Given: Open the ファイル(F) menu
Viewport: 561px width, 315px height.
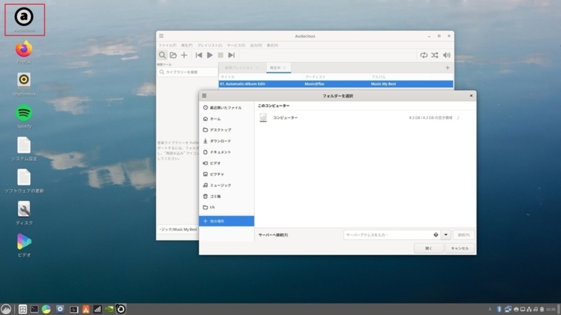Looking at the screenshot, I should [167, 45].
